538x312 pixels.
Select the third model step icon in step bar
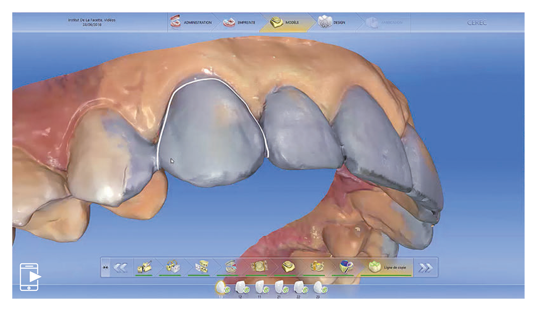(202, 267)
